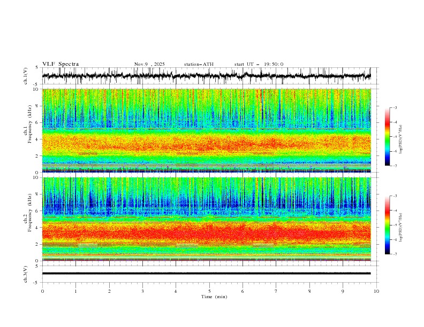The width and height of the screenshot is (424, 327).
Task: Click the ch.1 waveform trace panel
Action: click(209, 76)
